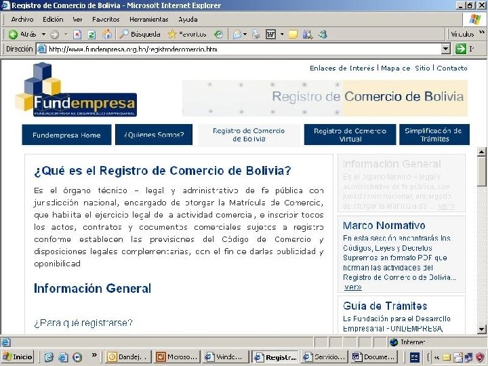This screenshot has height=366, width=488.
Task: Expand the quick launch overflow chevron
Action: [x=94, y=354]
